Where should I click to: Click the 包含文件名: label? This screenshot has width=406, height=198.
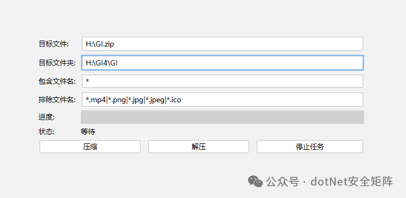[57, 82]
